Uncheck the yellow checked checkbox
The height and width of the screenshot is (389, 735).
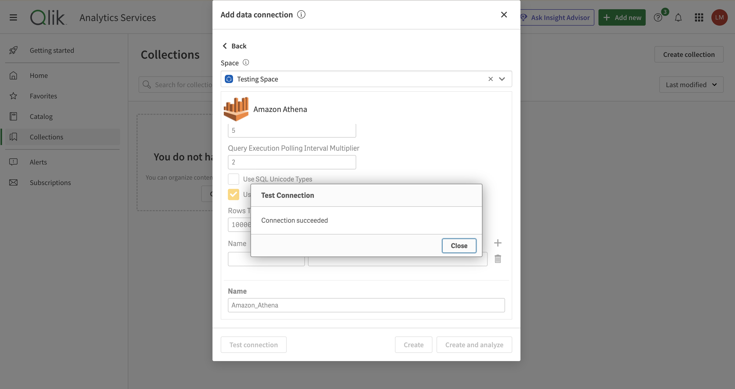(x=233, y=194)
